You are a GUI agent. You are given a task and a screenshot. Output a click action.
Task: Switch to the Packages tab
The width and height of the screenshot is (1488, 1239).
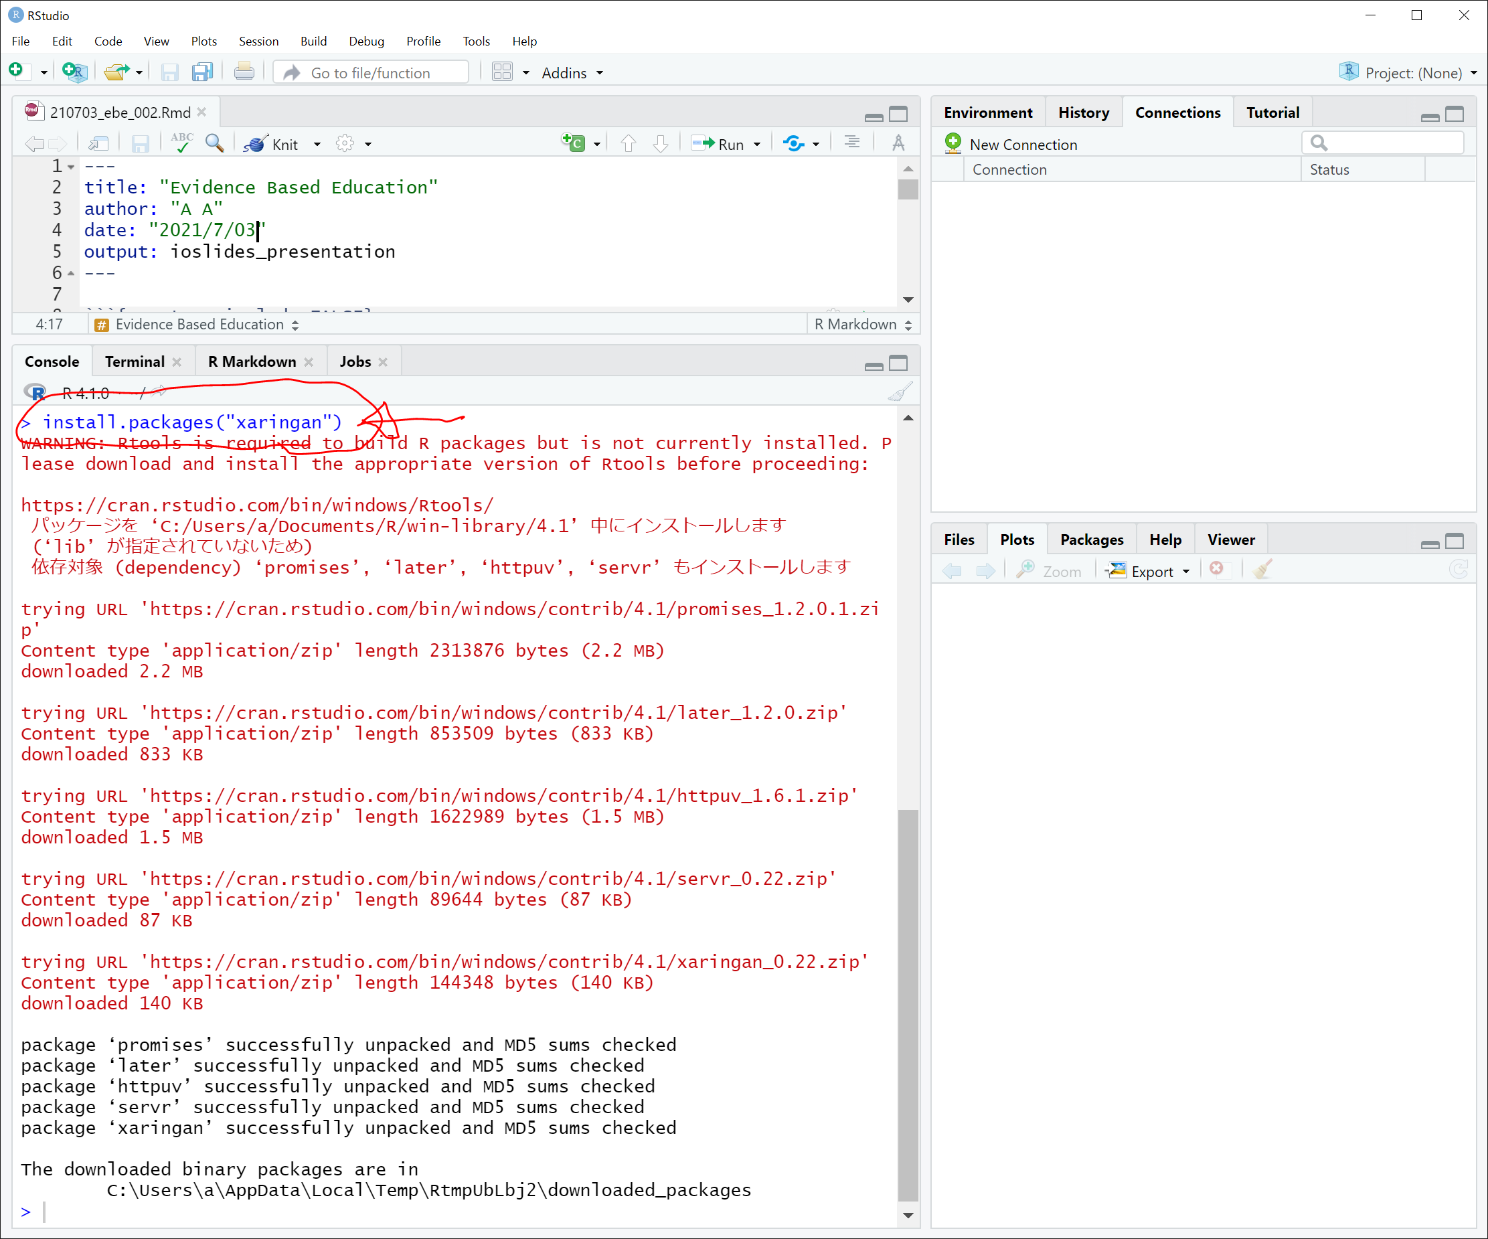coord(1091,540)
